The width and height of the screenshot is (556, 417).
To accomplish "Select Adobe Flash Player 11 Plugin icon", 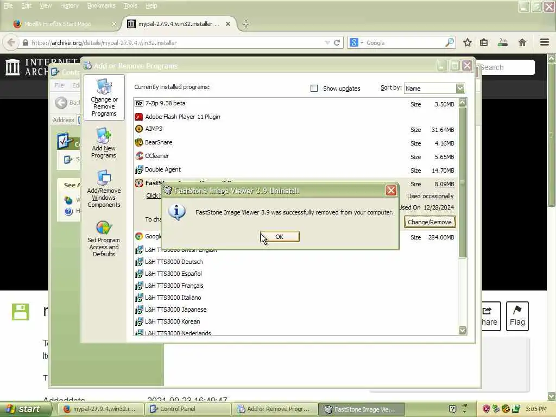I will click(x=139, y=117).
